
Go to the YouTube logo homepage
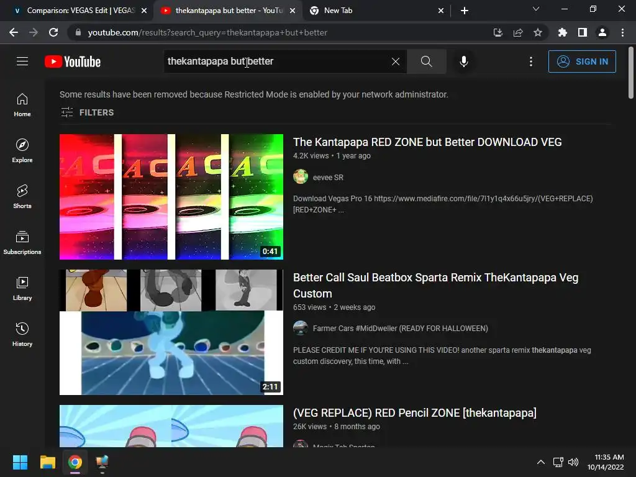[x=73, y=61]
